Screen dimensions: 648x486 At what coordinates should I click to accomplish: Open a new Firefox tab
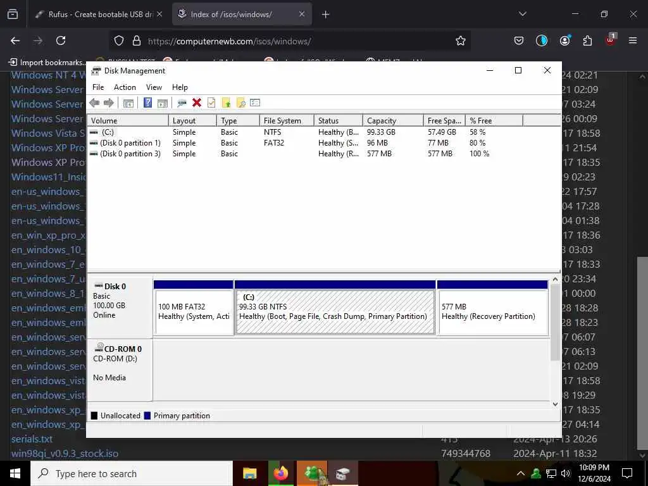326,14
